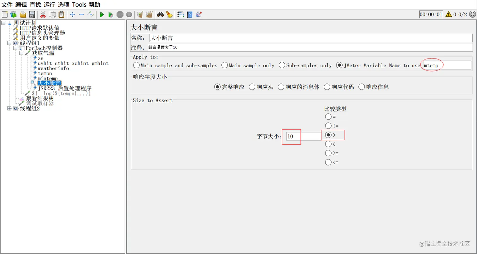The height and width of the screenshot is (254, 477).
Task: Collapse the ForEach控制器 node
Action: tap(15, 48)
